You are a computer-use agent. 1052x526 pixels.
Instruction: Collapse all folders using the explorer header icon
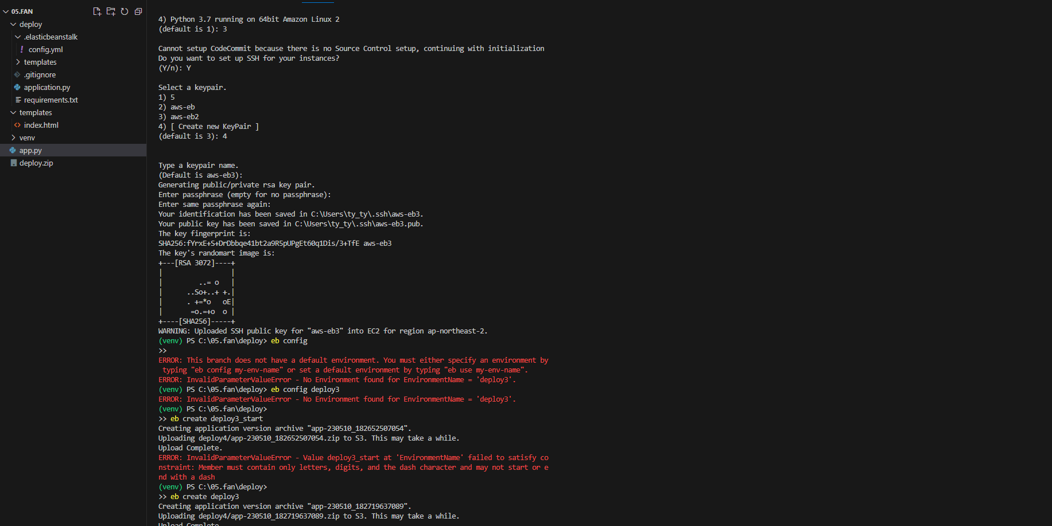138,11
